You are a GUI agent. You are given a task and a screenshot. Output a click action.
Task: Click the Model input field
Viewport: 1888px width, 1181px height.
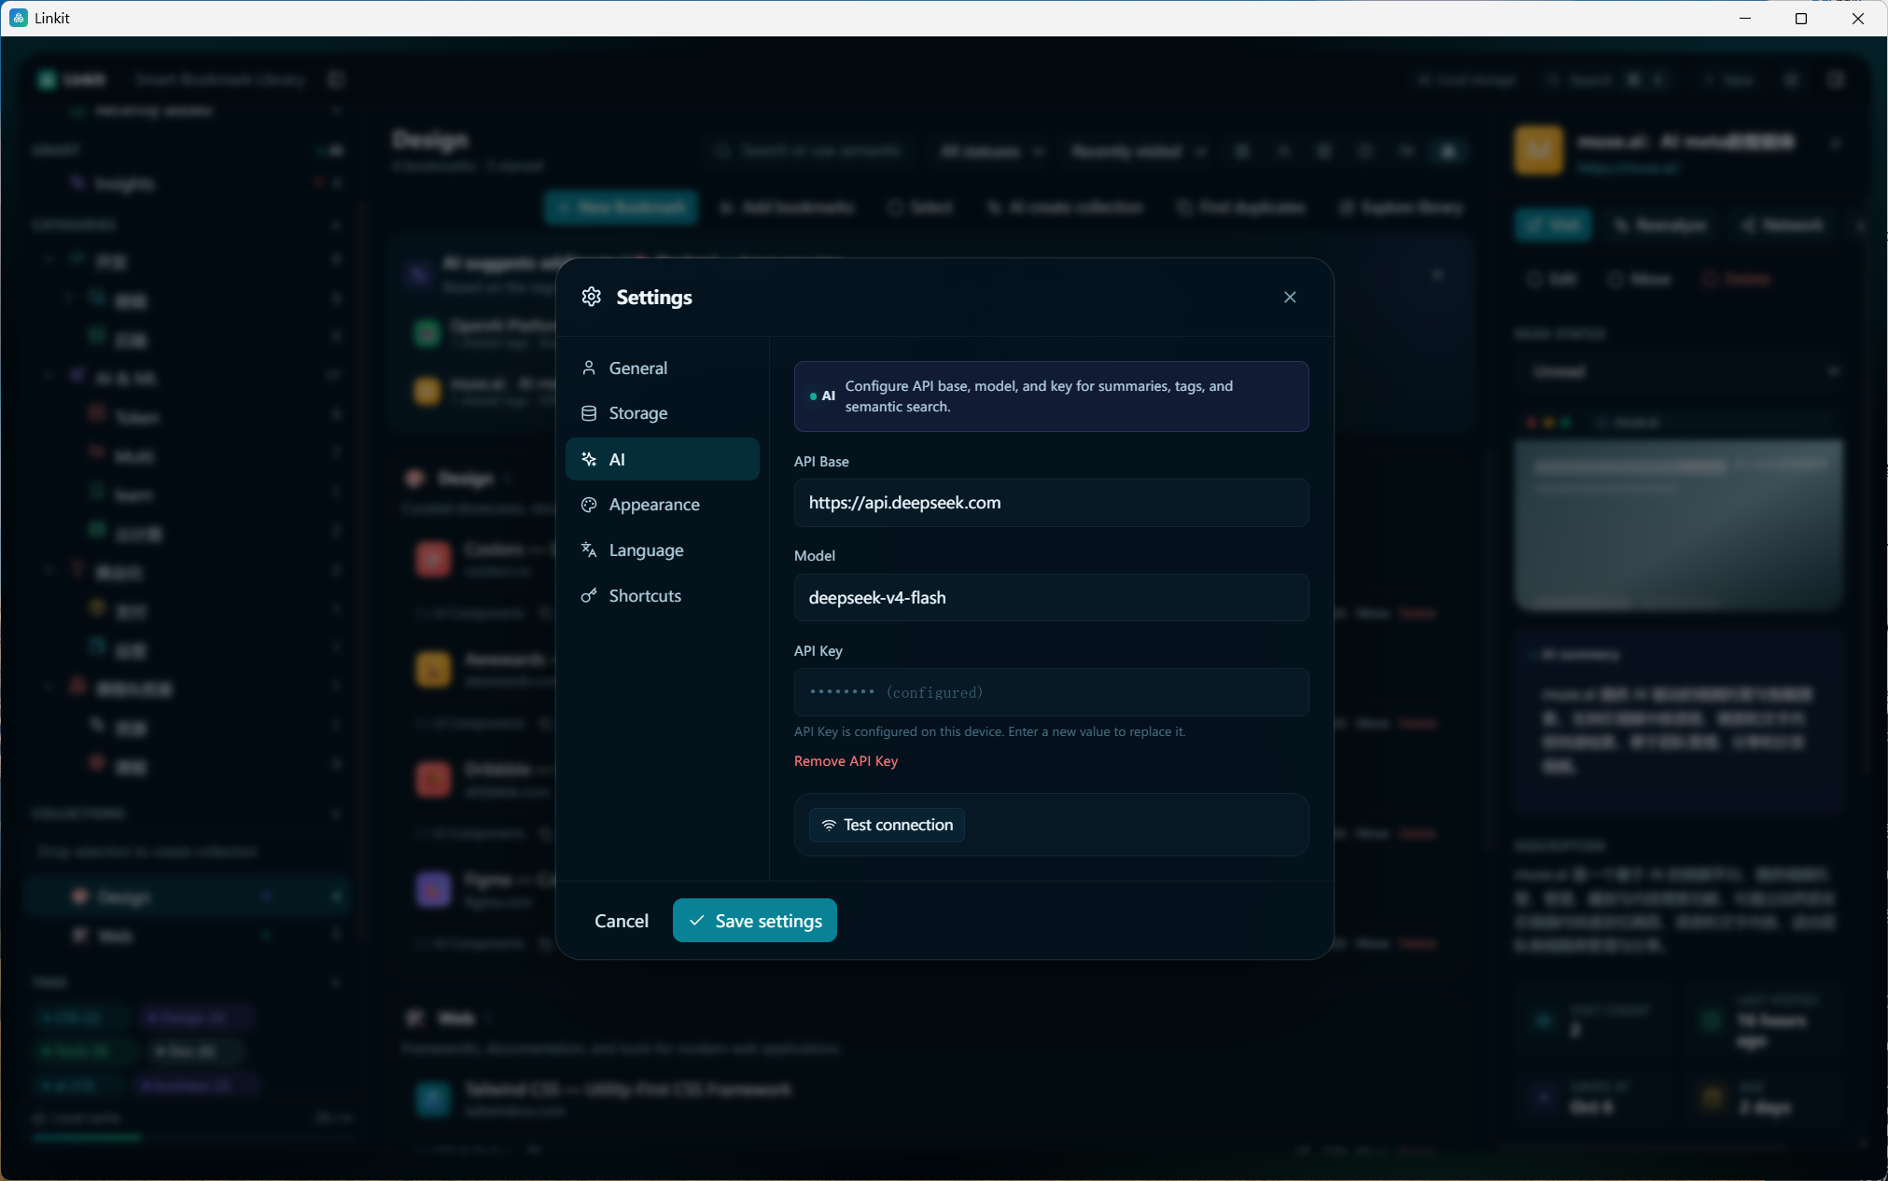(1051, 597)
